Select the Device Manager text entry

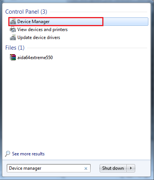(33, 22)
